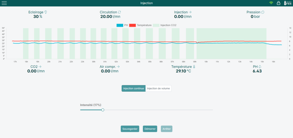Click the Démarrer button

[x=150, y=129]
